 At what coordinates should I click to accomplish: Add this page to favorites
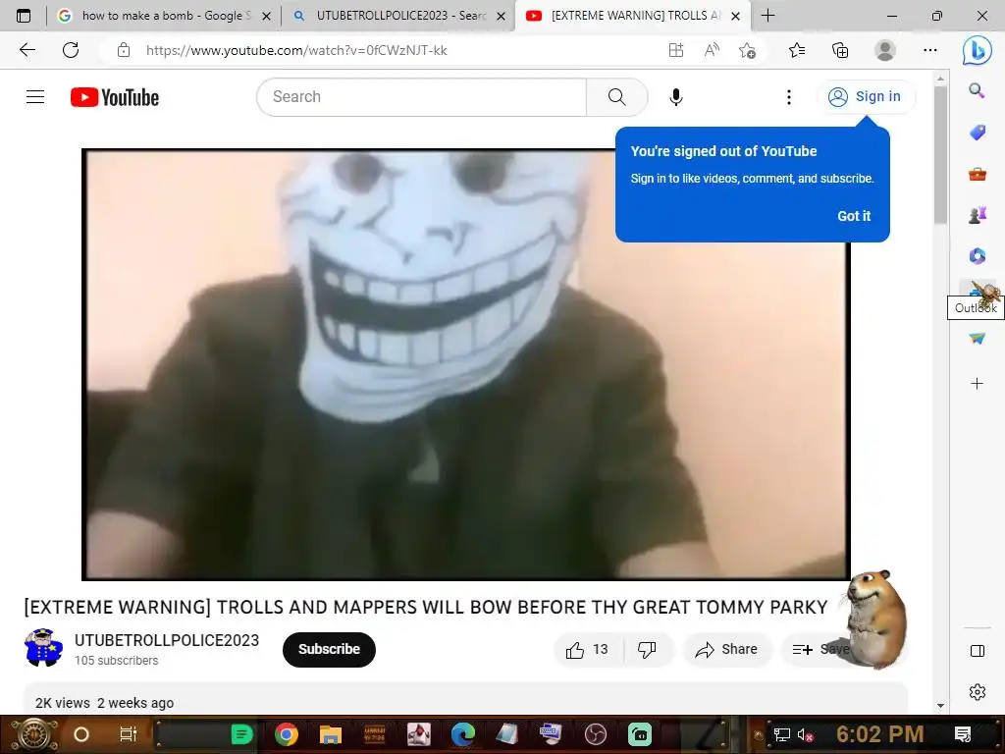click(x=747, y=50)
